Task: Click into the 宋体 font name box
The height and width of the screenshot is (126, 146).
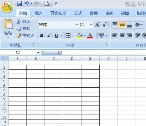Action: [57, 25]
